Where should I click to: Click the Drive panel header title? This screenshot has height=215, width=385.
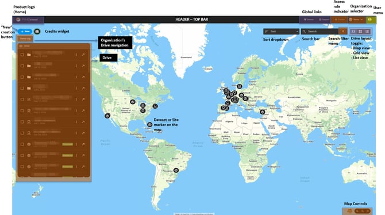26,46
